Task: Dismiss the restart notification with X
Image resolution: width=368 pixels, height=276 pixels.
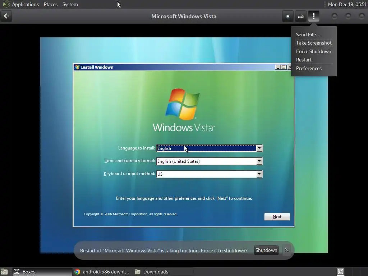Action: pyautogui.click(x=286, y=250)
